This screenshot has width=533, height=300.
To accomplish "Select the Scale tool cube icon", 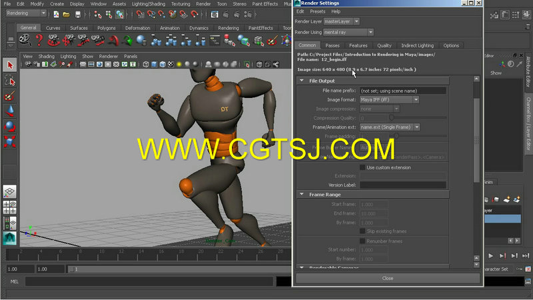I will click(x=10, y=141).
